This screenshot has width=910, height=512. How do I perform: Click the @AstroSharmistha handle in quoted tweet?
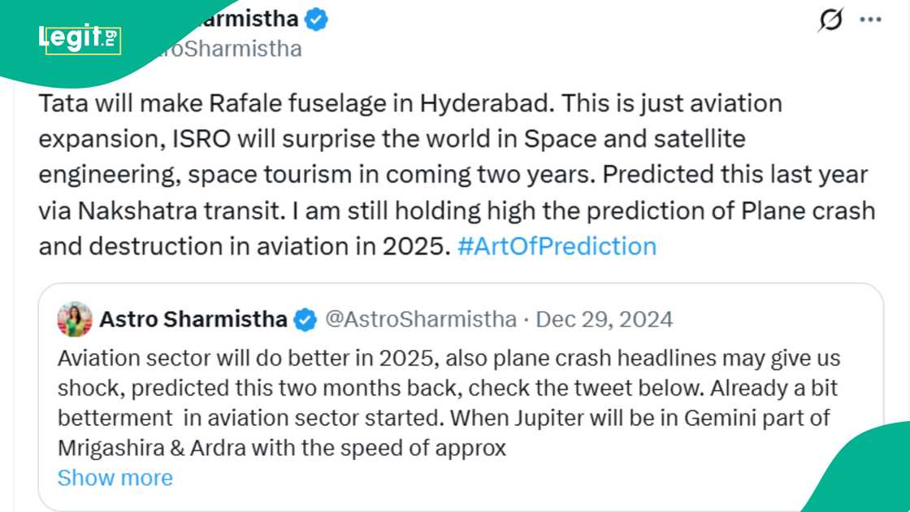tap(420, 319)
